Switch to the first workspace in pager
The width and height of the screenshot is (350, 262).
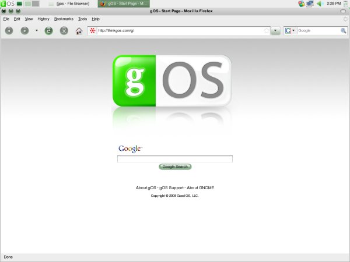point(28,3)
